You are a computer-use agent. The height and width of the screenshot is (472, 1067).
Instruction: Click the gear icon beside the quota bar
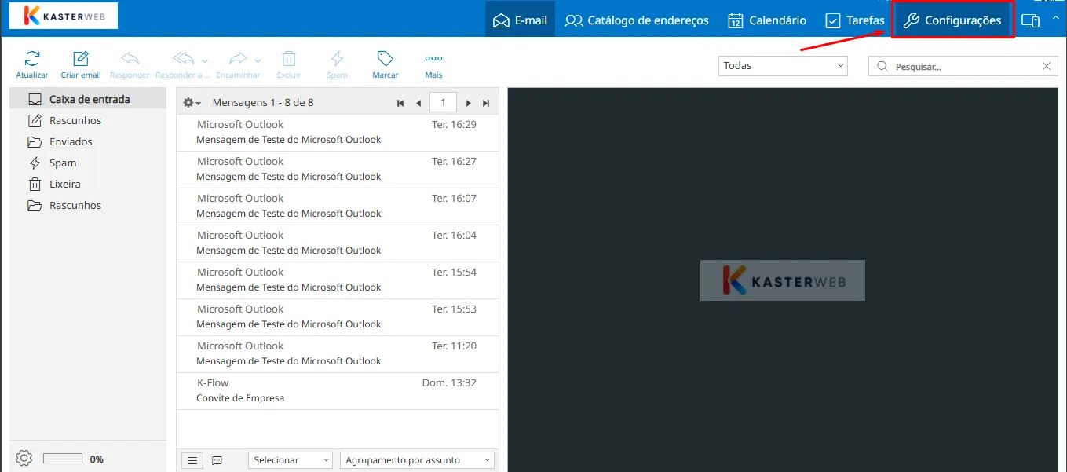(24, 458)
